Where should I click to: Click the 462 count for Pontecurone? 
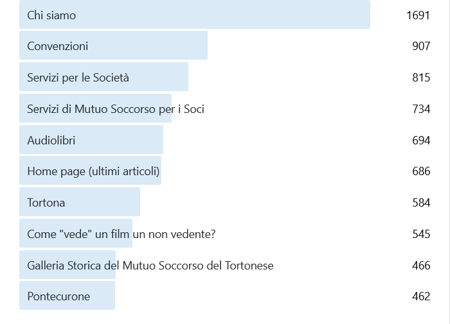pyautogui.click(x=421, y=296)
